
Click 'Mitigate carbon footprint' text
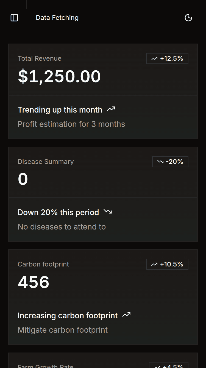(x=63, y=330)
